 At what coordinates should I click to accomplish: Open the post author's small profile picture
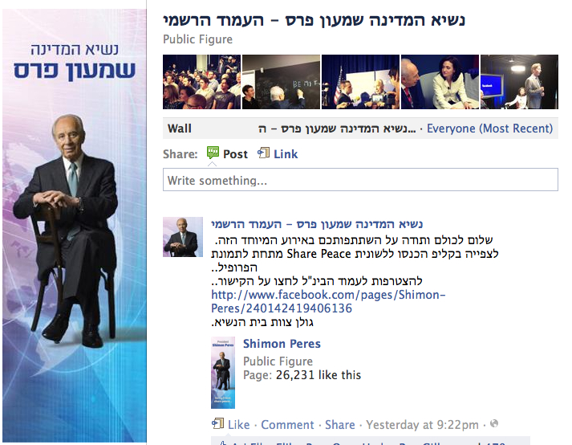(183, 237)
